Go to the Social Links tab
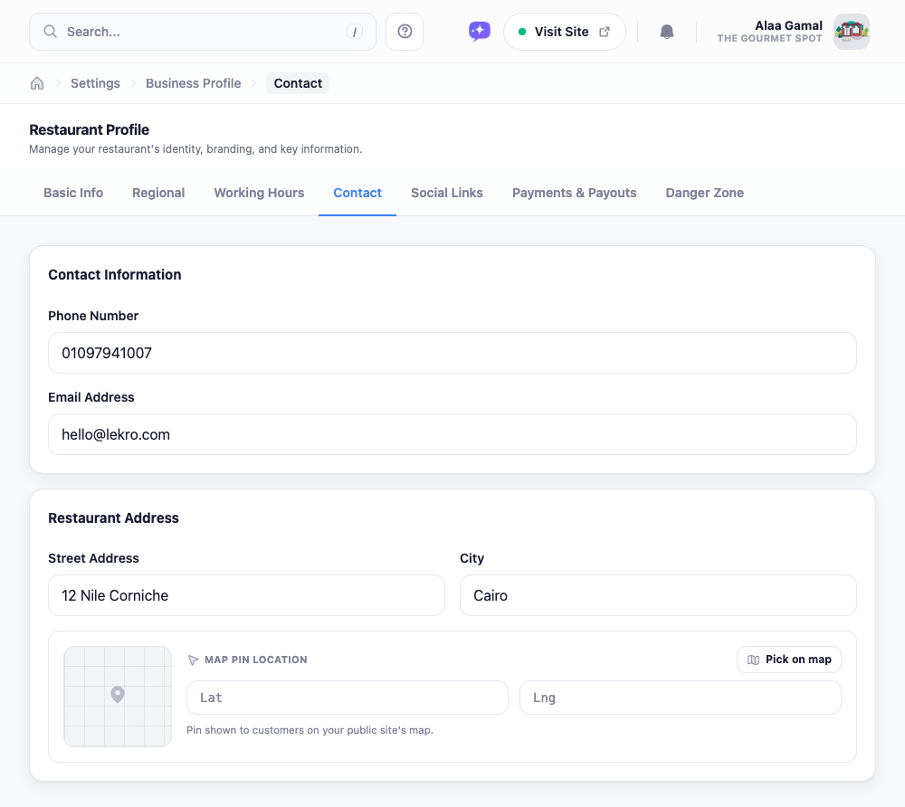The width and height of the screenshot is (905, 807). click(447, 193)
